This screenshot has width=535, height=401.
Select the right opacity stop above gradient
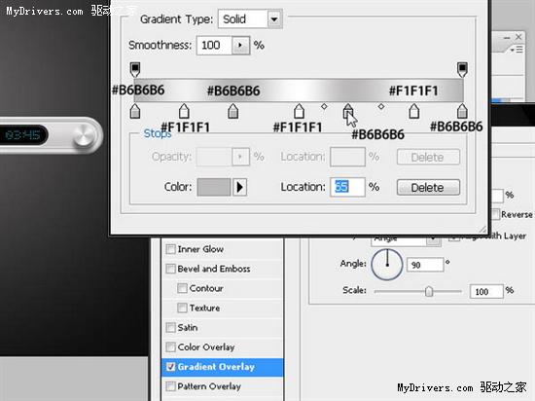(x=462, y=70)
